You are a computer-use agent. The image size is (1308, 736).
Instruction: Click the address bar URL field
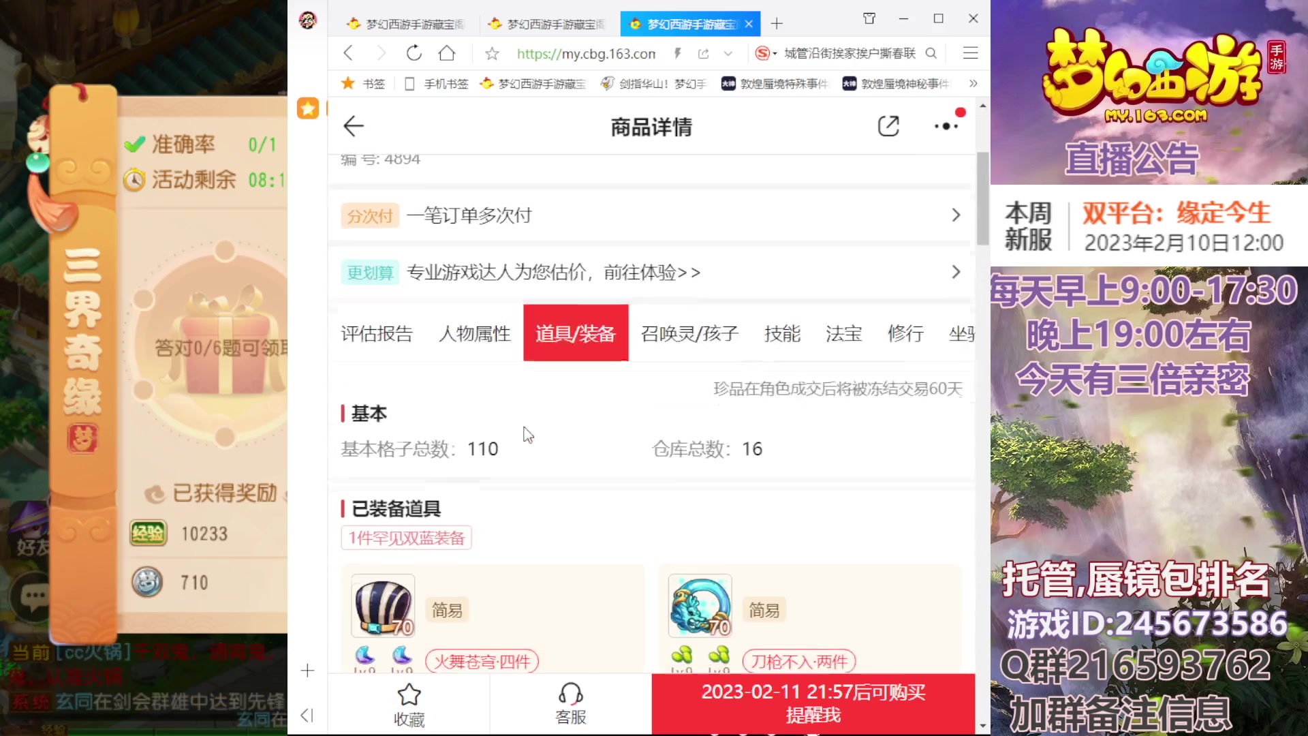point(586,53)
